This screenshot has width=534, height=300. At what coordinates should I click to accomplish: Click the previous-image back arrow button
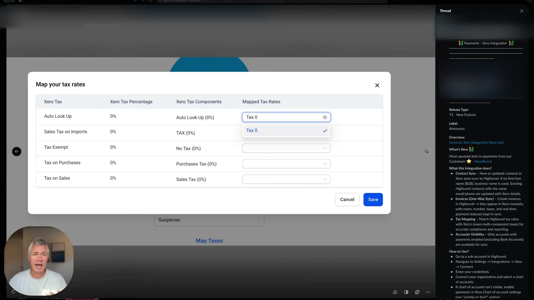coord(17,151)
